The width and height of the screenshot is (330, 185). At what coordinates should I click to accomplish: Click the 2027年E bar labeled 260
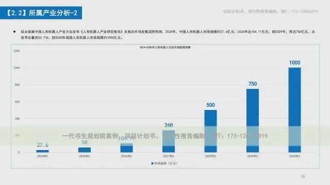pos(169,141)
